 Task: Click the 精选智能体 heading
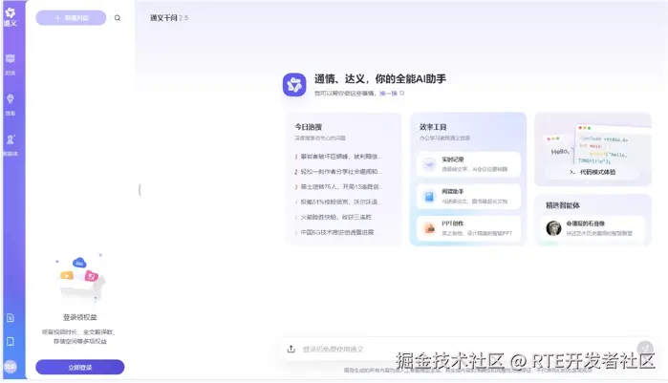563,205
